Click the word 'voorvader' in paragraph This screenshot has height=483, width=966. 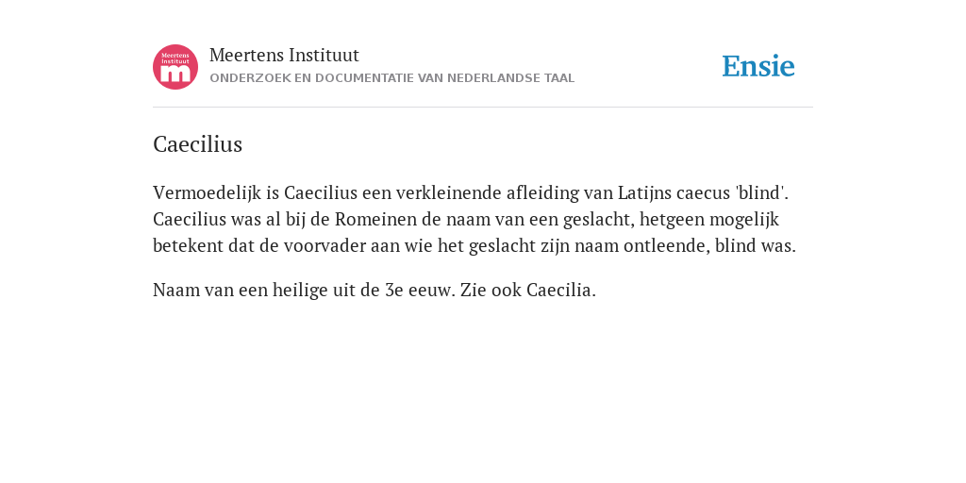point(325,246)
